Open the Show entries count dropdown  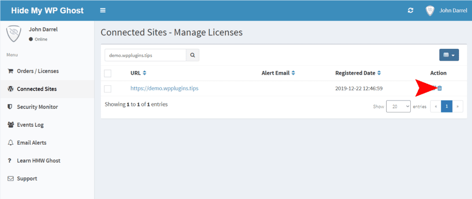[x=398, y=106]
